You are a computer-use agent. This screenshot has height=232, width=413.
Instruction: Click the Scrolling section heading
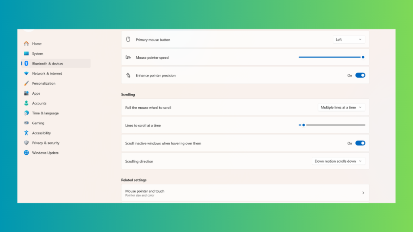(x=128, y=94)
